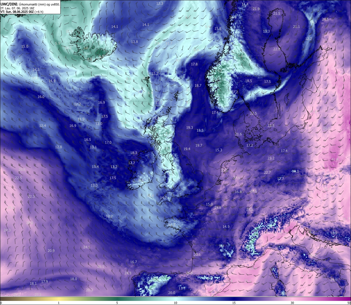Click the 50 tick label on color scale
This screenshot has width=351, height=305.
pyautogui.click(x=349, y=303)
